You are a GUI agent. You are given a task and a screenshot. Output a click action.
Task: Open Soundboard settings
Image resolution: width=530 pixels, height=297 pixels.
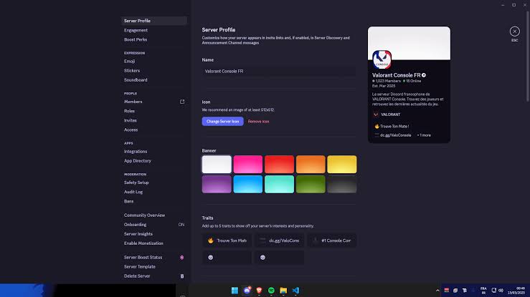click(154, 80)
